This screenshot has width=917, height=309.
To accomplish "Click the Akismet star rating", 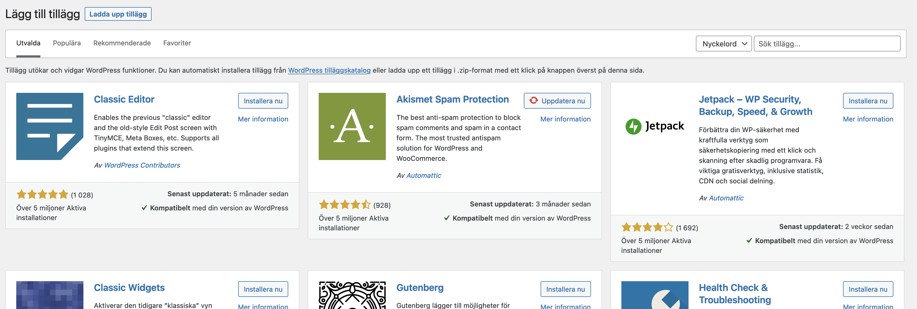I will [x=345, y=205].
